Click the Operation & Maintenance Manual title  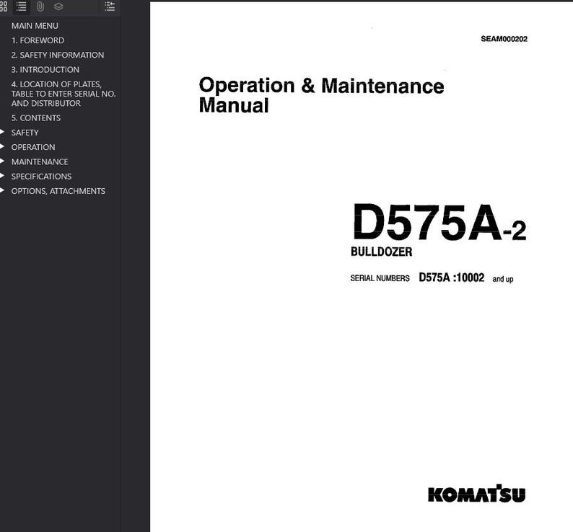[x=321, y=95]
